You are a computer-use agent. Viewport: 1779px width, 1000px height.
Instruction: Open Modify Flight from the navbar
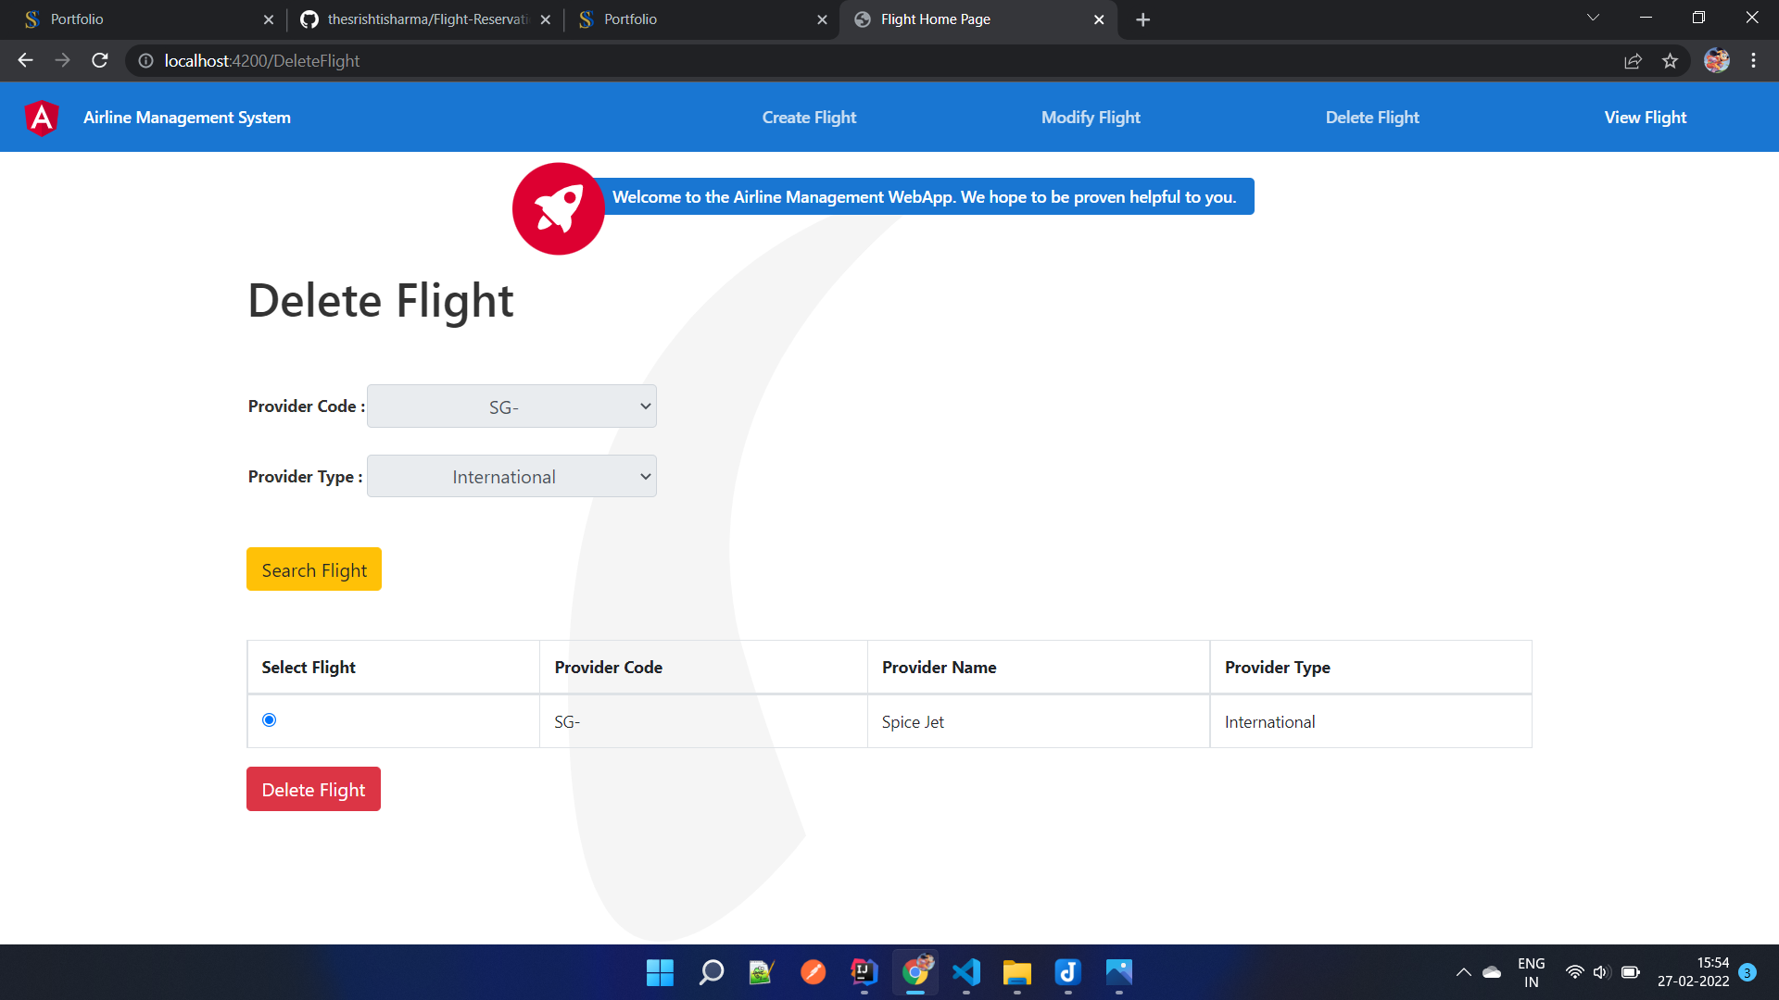[1091, 117]
